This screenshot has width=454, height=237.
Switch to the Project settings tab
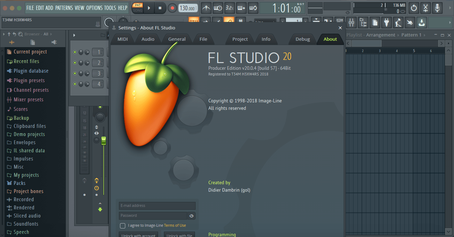[x=240, y=39]
